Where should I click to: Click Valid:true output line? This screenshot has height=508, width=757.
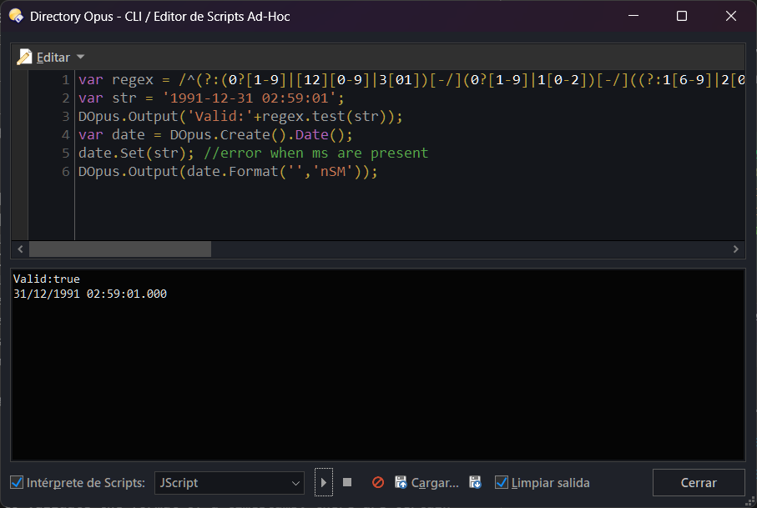[47, 279]
